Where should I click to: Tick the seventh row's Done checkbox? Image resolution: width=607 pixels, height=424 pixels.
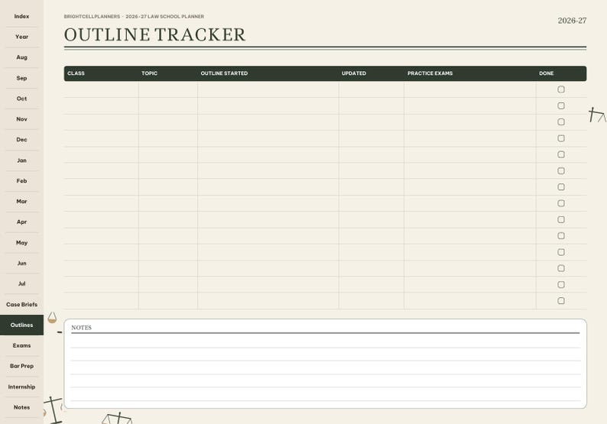coord(561,187)
